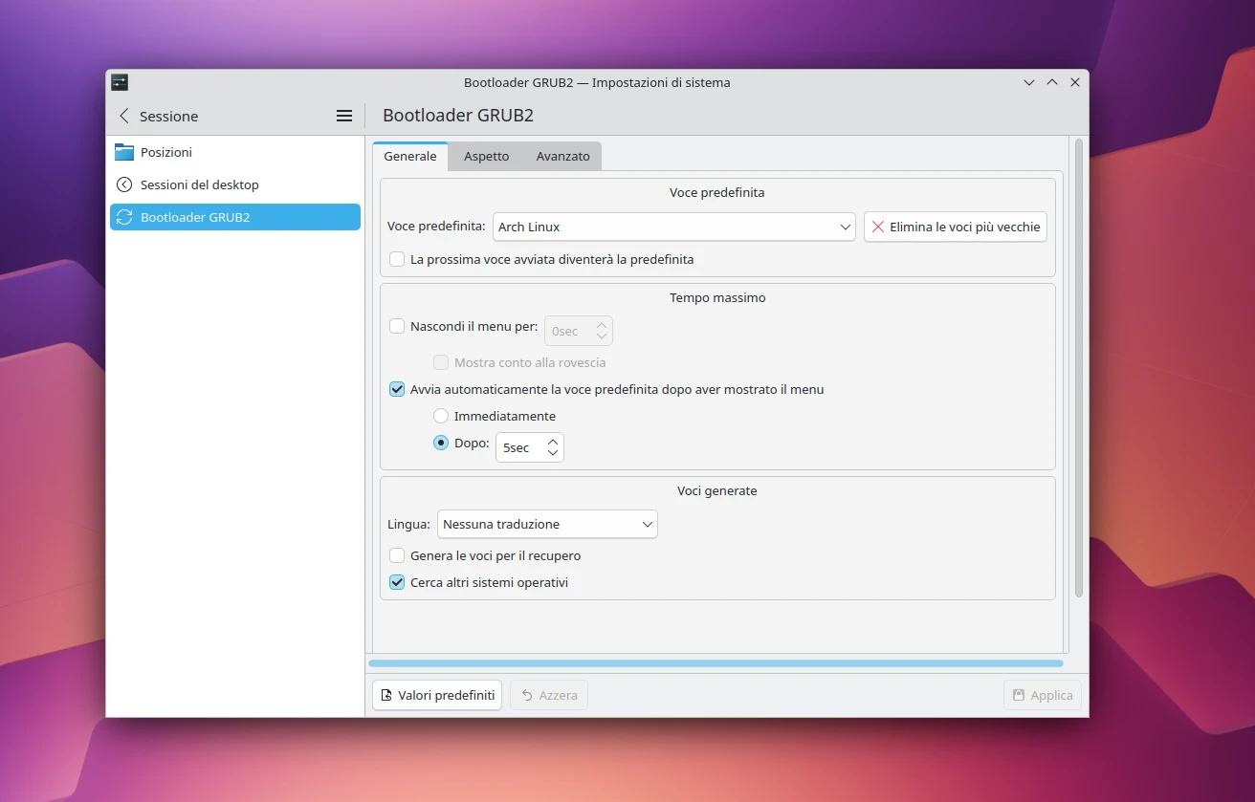This screenshot has width=1255, height=802.
Task: Click the up arrow on the 5sec spinner
Action: [x=553, y=441]
